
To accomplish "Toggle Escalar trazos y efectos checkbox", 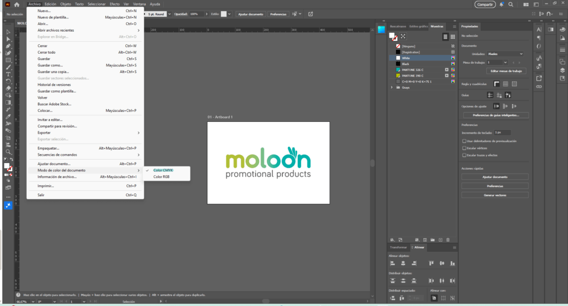I will (464, 155).
